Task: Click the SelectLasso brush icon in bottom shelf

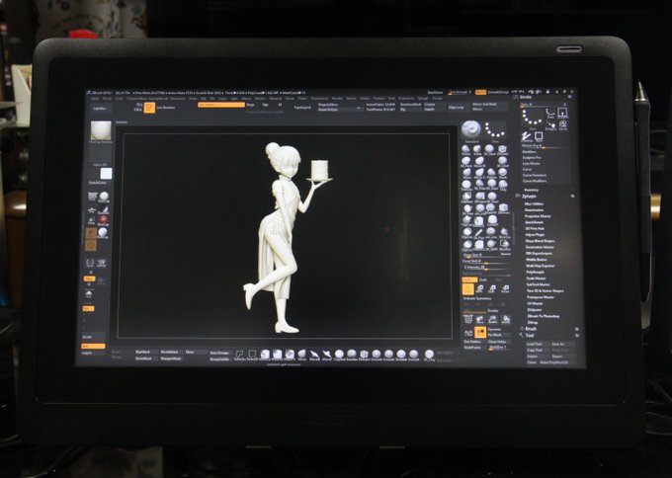Action: coord(239,355)
